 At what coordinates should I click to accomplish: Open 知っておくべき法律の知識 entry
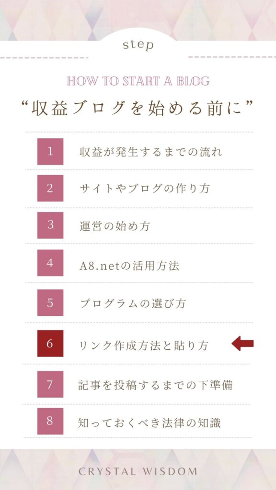[x=149, y=423]
